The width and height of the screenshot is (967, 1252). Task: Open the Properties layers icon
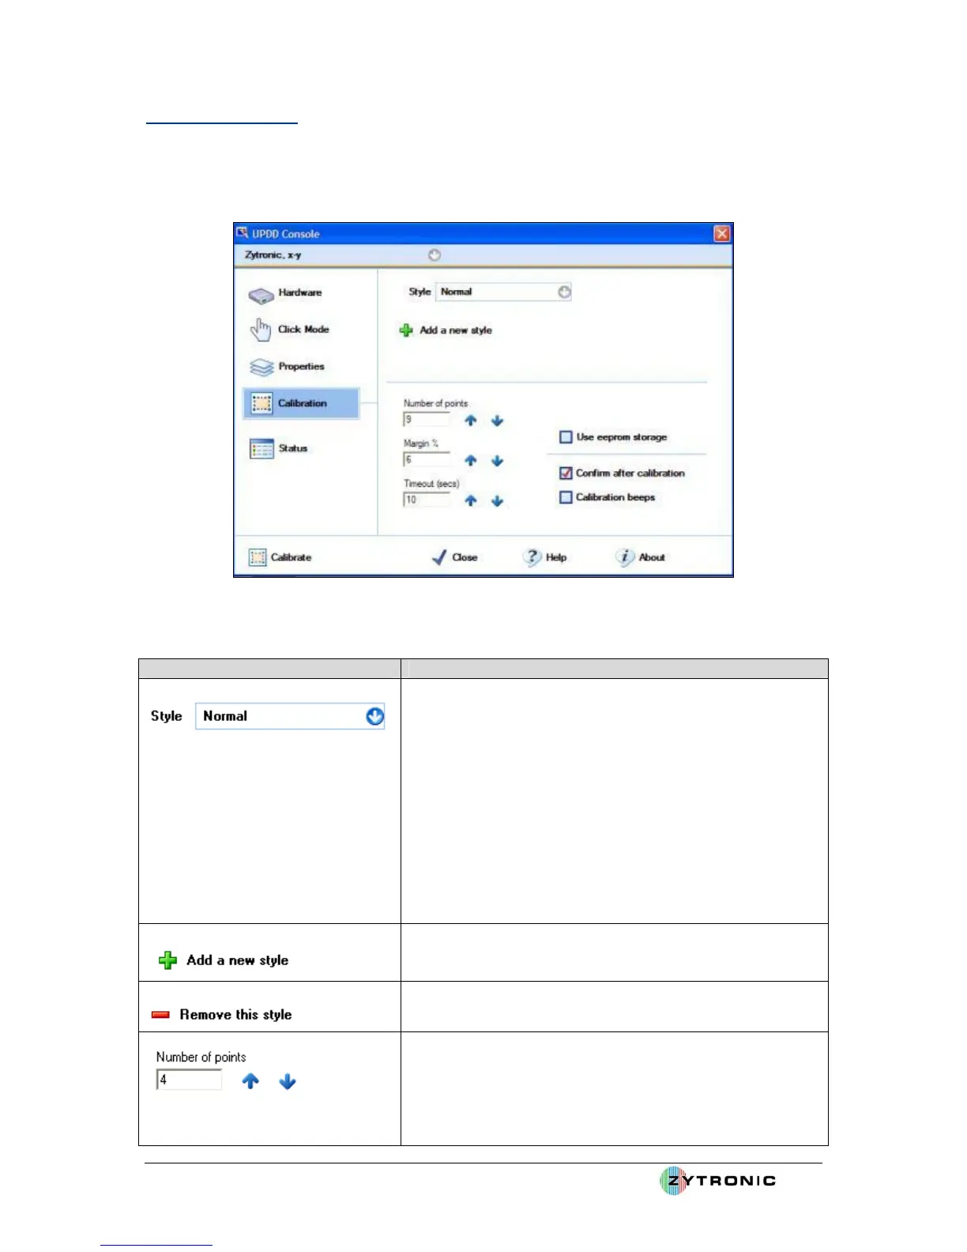[261, 368]
